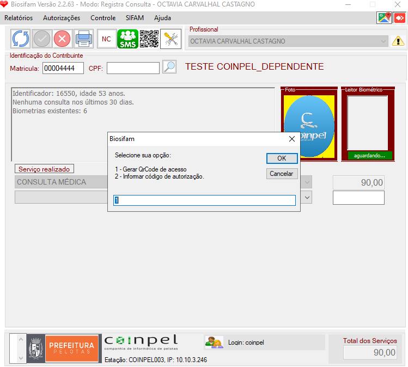
Task: Click the CPF input field
Action: (x=133, y=68)
